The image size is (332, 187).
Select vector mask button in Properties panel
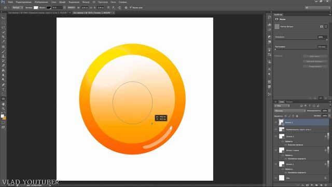click(x=326, y=26)
